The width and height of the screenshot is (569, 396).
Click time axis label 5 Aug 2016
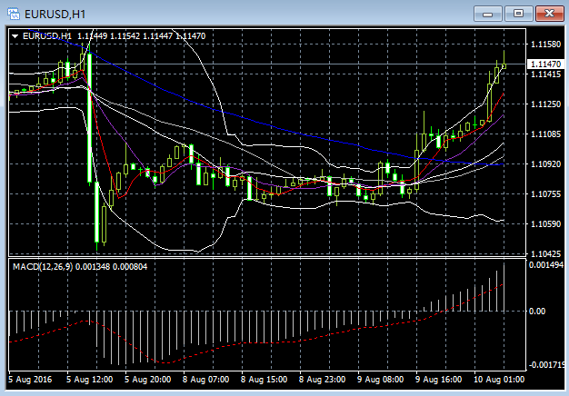point(30,380)
